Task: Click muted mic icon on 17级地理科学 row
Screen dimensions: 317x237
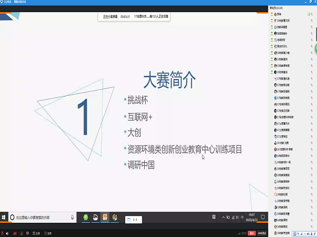Action: pyautogui.click(x=312, y=117)
